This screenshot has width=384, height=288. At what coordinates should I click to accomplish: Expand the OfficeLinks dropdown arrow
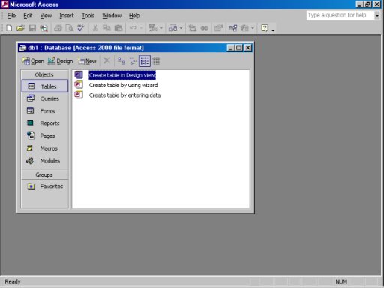point(161,28)
